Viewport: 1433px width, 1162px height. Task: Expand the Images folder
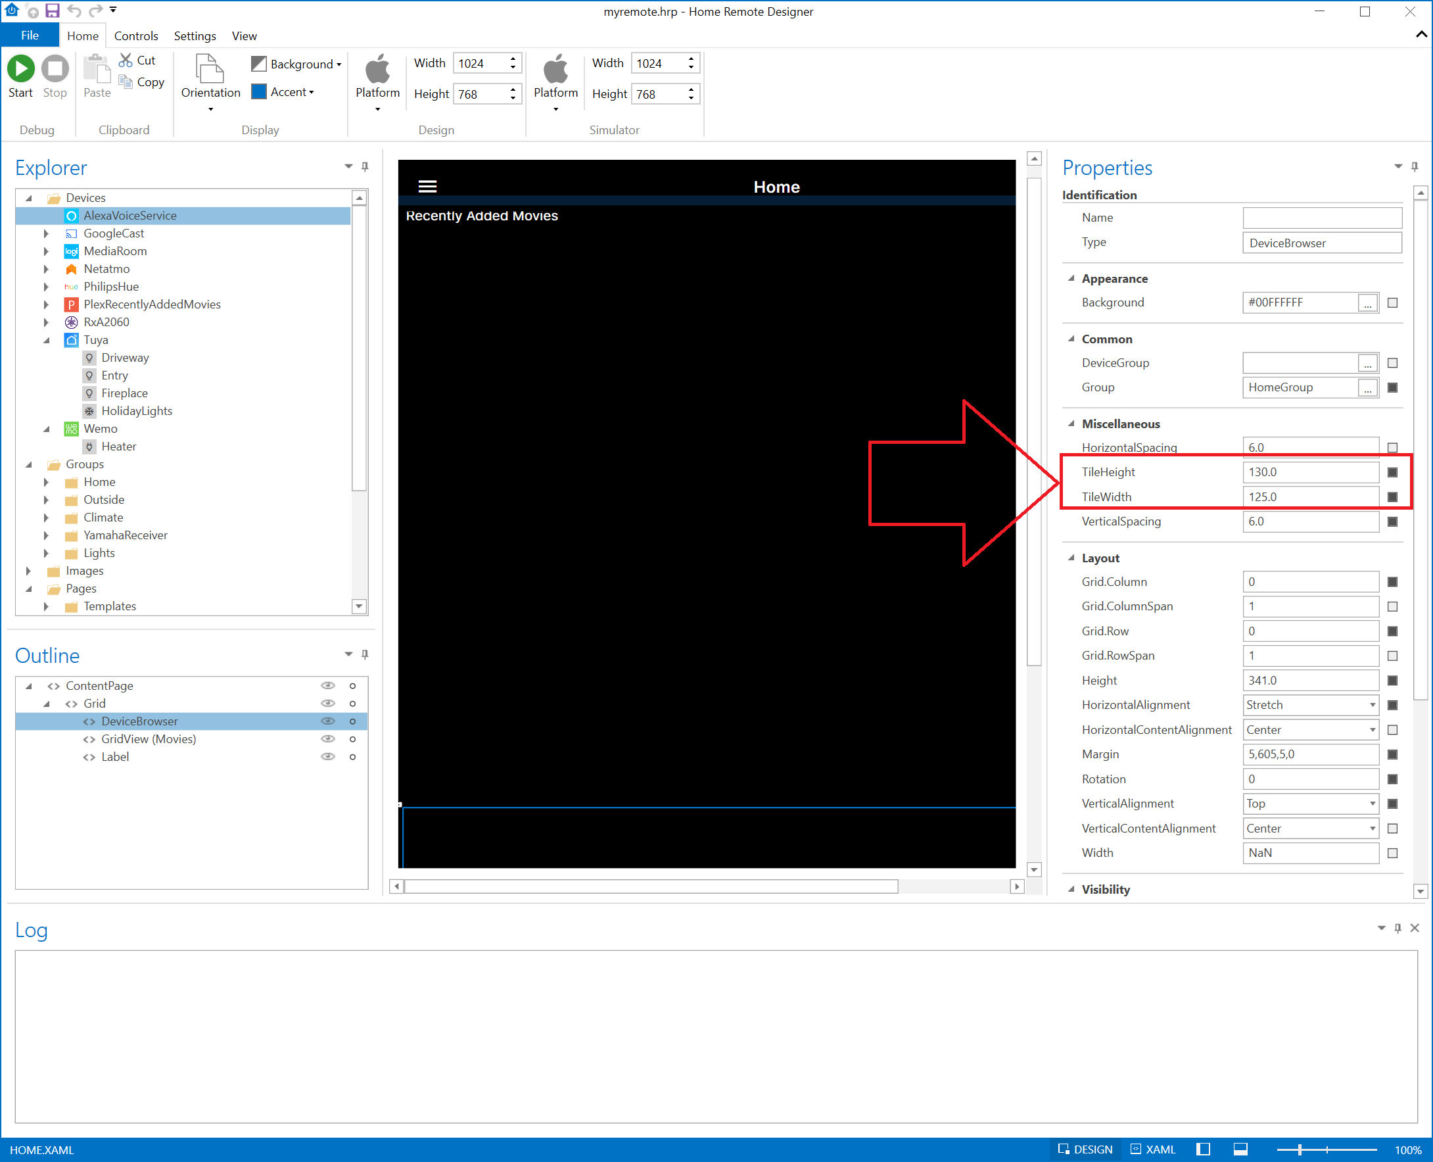pos(29,571)
